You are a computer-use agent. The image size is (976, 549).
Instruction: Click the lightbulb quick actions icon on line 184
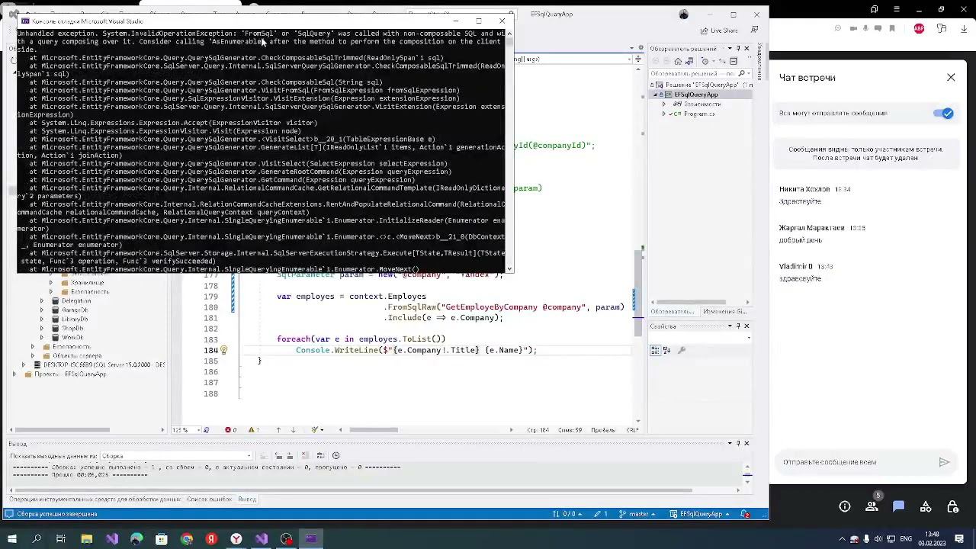[223, 350]
